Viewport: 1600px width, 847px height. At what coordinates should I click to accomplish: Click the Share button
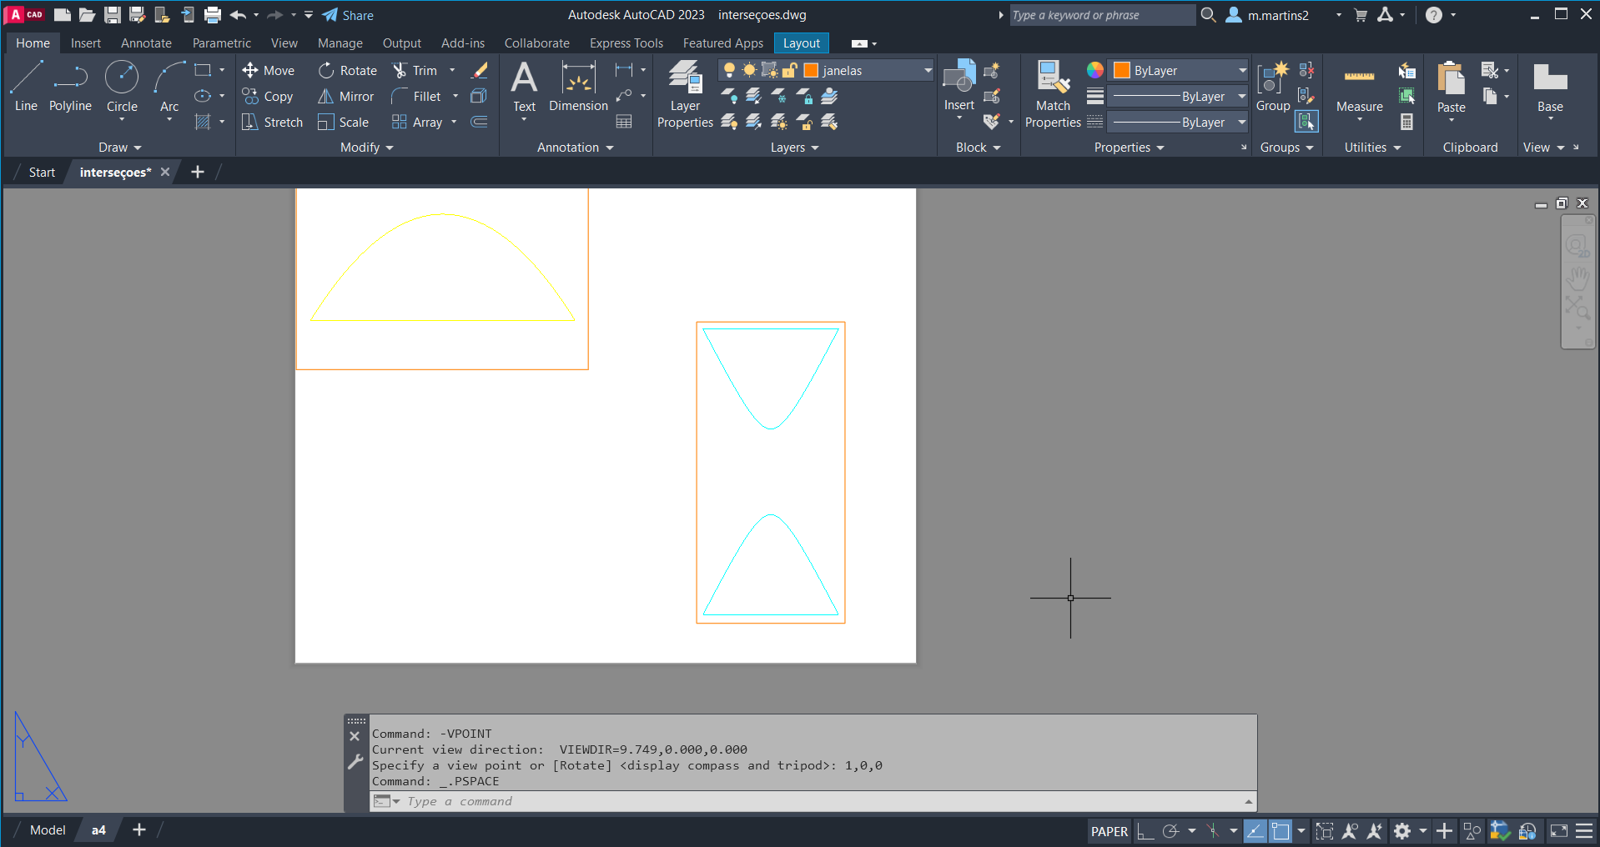[348, 15]
